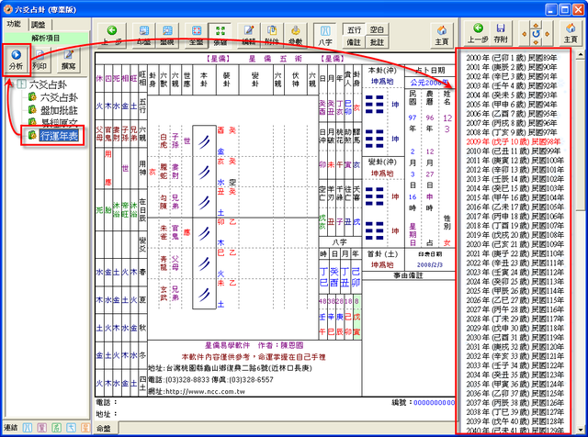
Task: Click the 撰寫 write button
Action: 68,60
